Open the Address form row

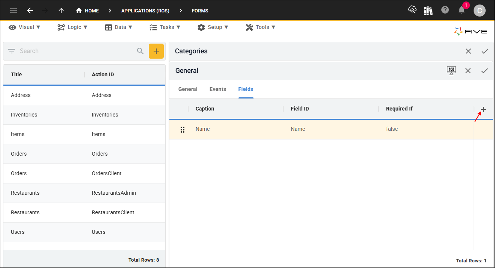coord(84,95)
